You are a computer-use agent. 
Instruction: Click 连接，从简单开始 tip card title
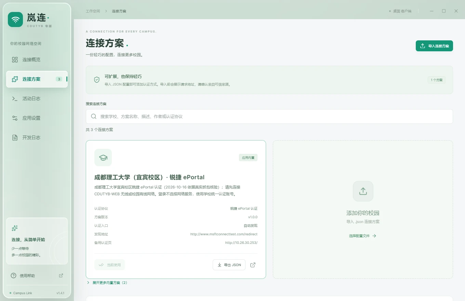click(28, 240)
